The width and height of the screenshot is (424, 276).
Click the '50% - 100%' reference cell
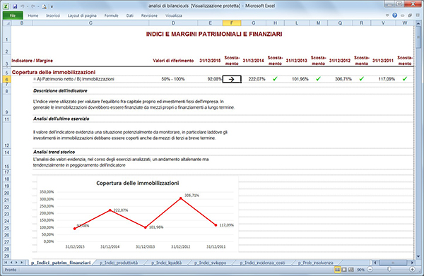[173, 79]
